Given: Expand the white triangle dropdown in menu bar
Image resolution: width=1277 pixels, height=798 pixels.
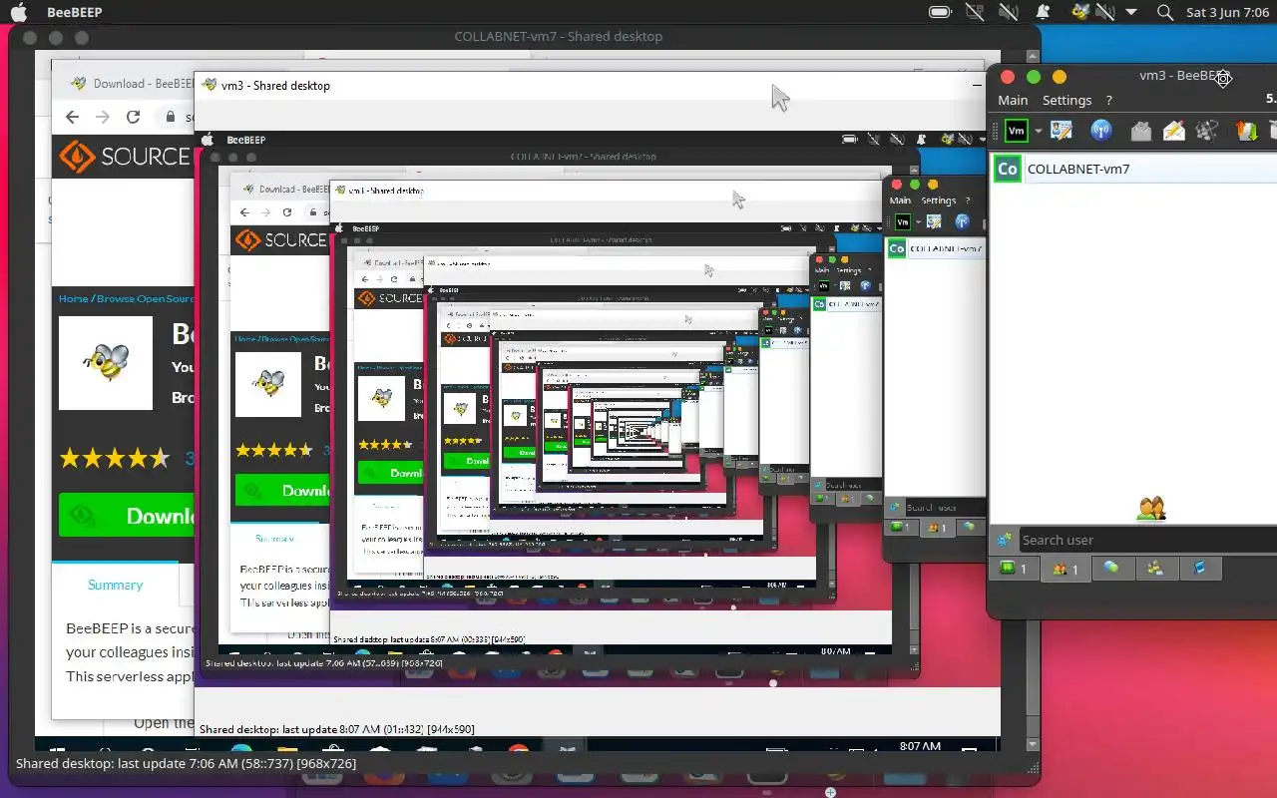Looking at the screenshot, I should pyautogui.click(x=1130, y=12).
